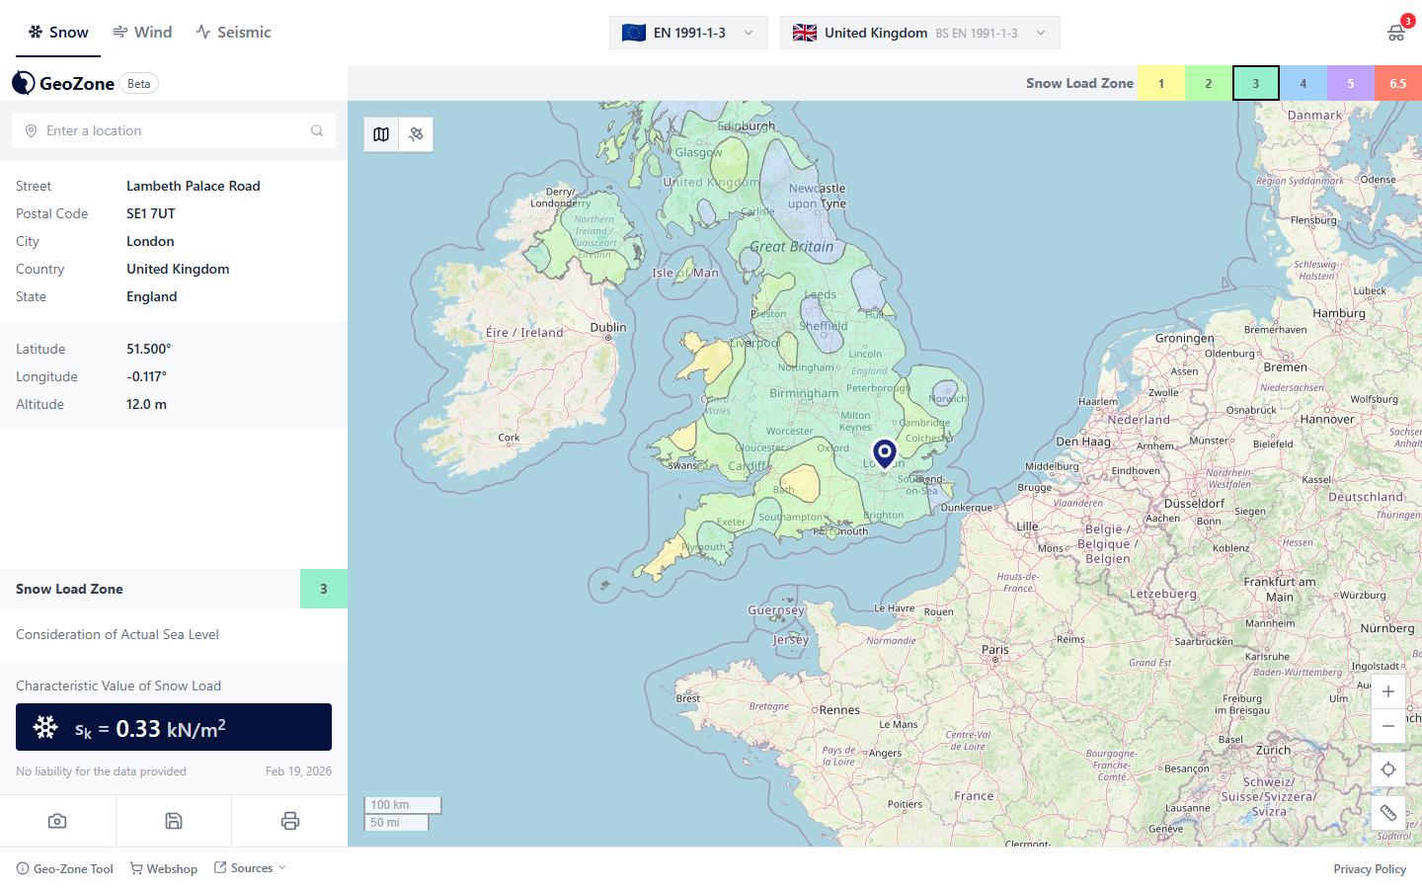Open the EN 1991-1-3 standard dropdown
Screen dimensions: 1422x889
pos(688,33)
